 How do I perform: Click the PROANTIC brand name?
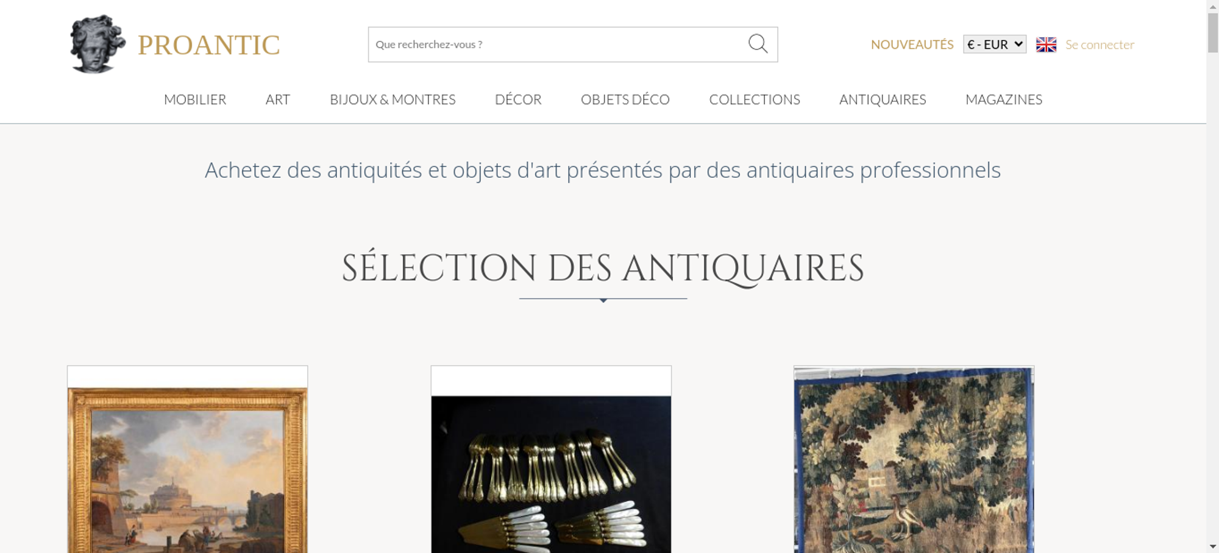click(x=208, y=45)
